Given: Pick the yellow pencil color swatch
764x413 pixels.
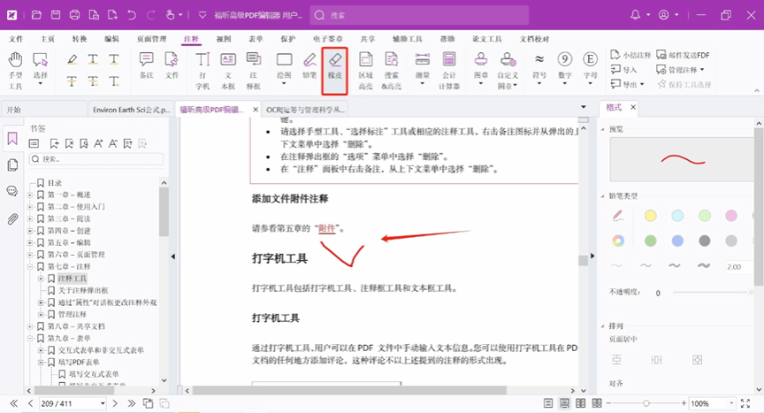Looking at the screenshot, I should coord(650,216).
